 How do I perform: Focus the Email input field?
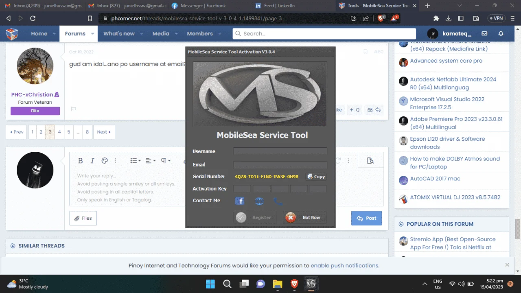[280, 165]
